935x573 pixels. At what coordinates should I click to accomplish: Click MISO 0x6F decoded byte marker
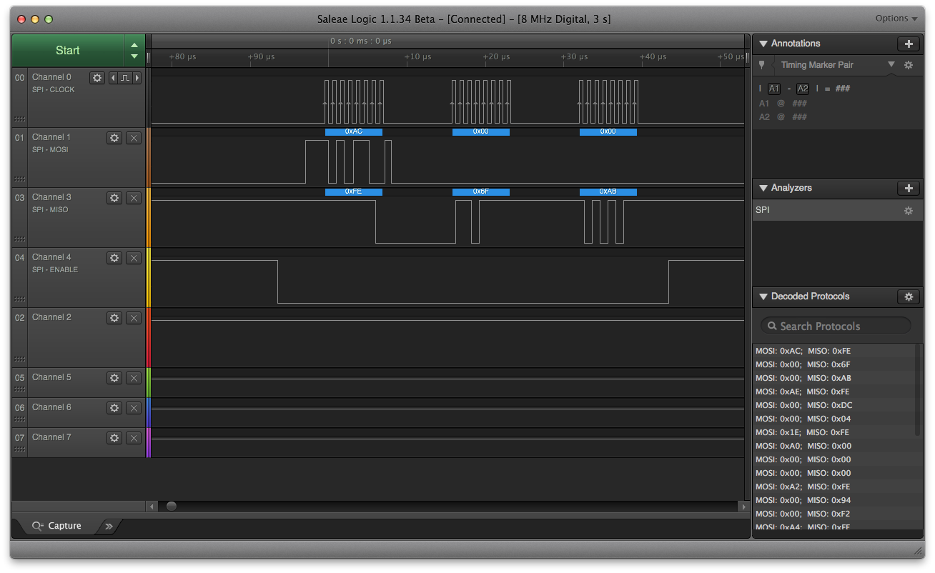click(481, 191)
